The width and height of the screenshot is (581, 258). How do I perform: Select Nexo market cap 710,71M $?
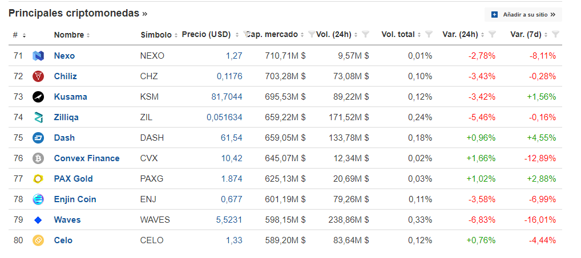(285, 56)
